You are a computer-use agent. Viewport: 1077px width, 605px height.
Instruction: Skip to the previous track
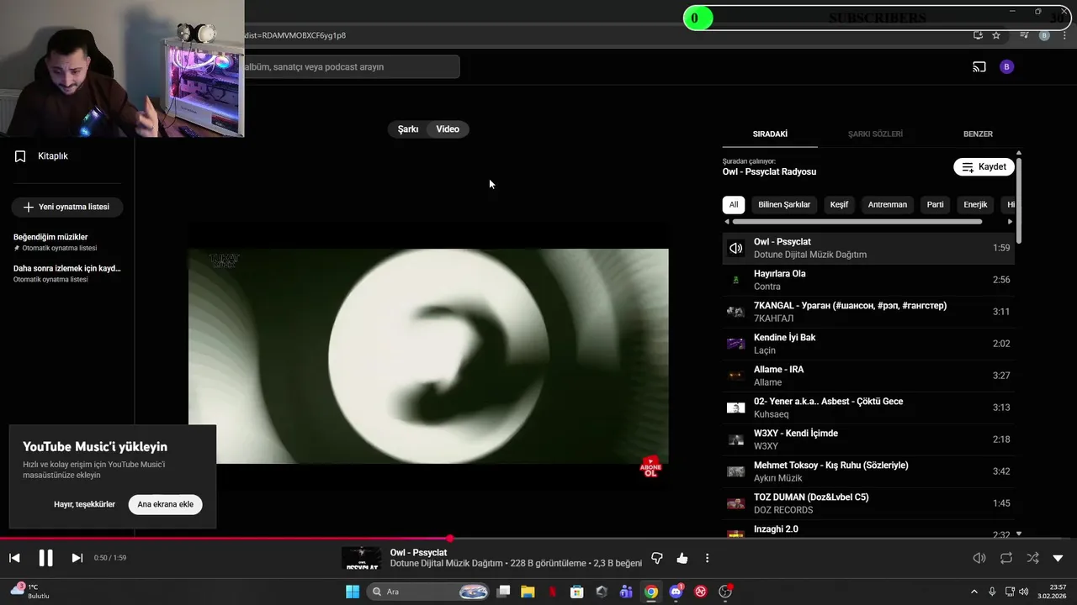tap(14, 558)
